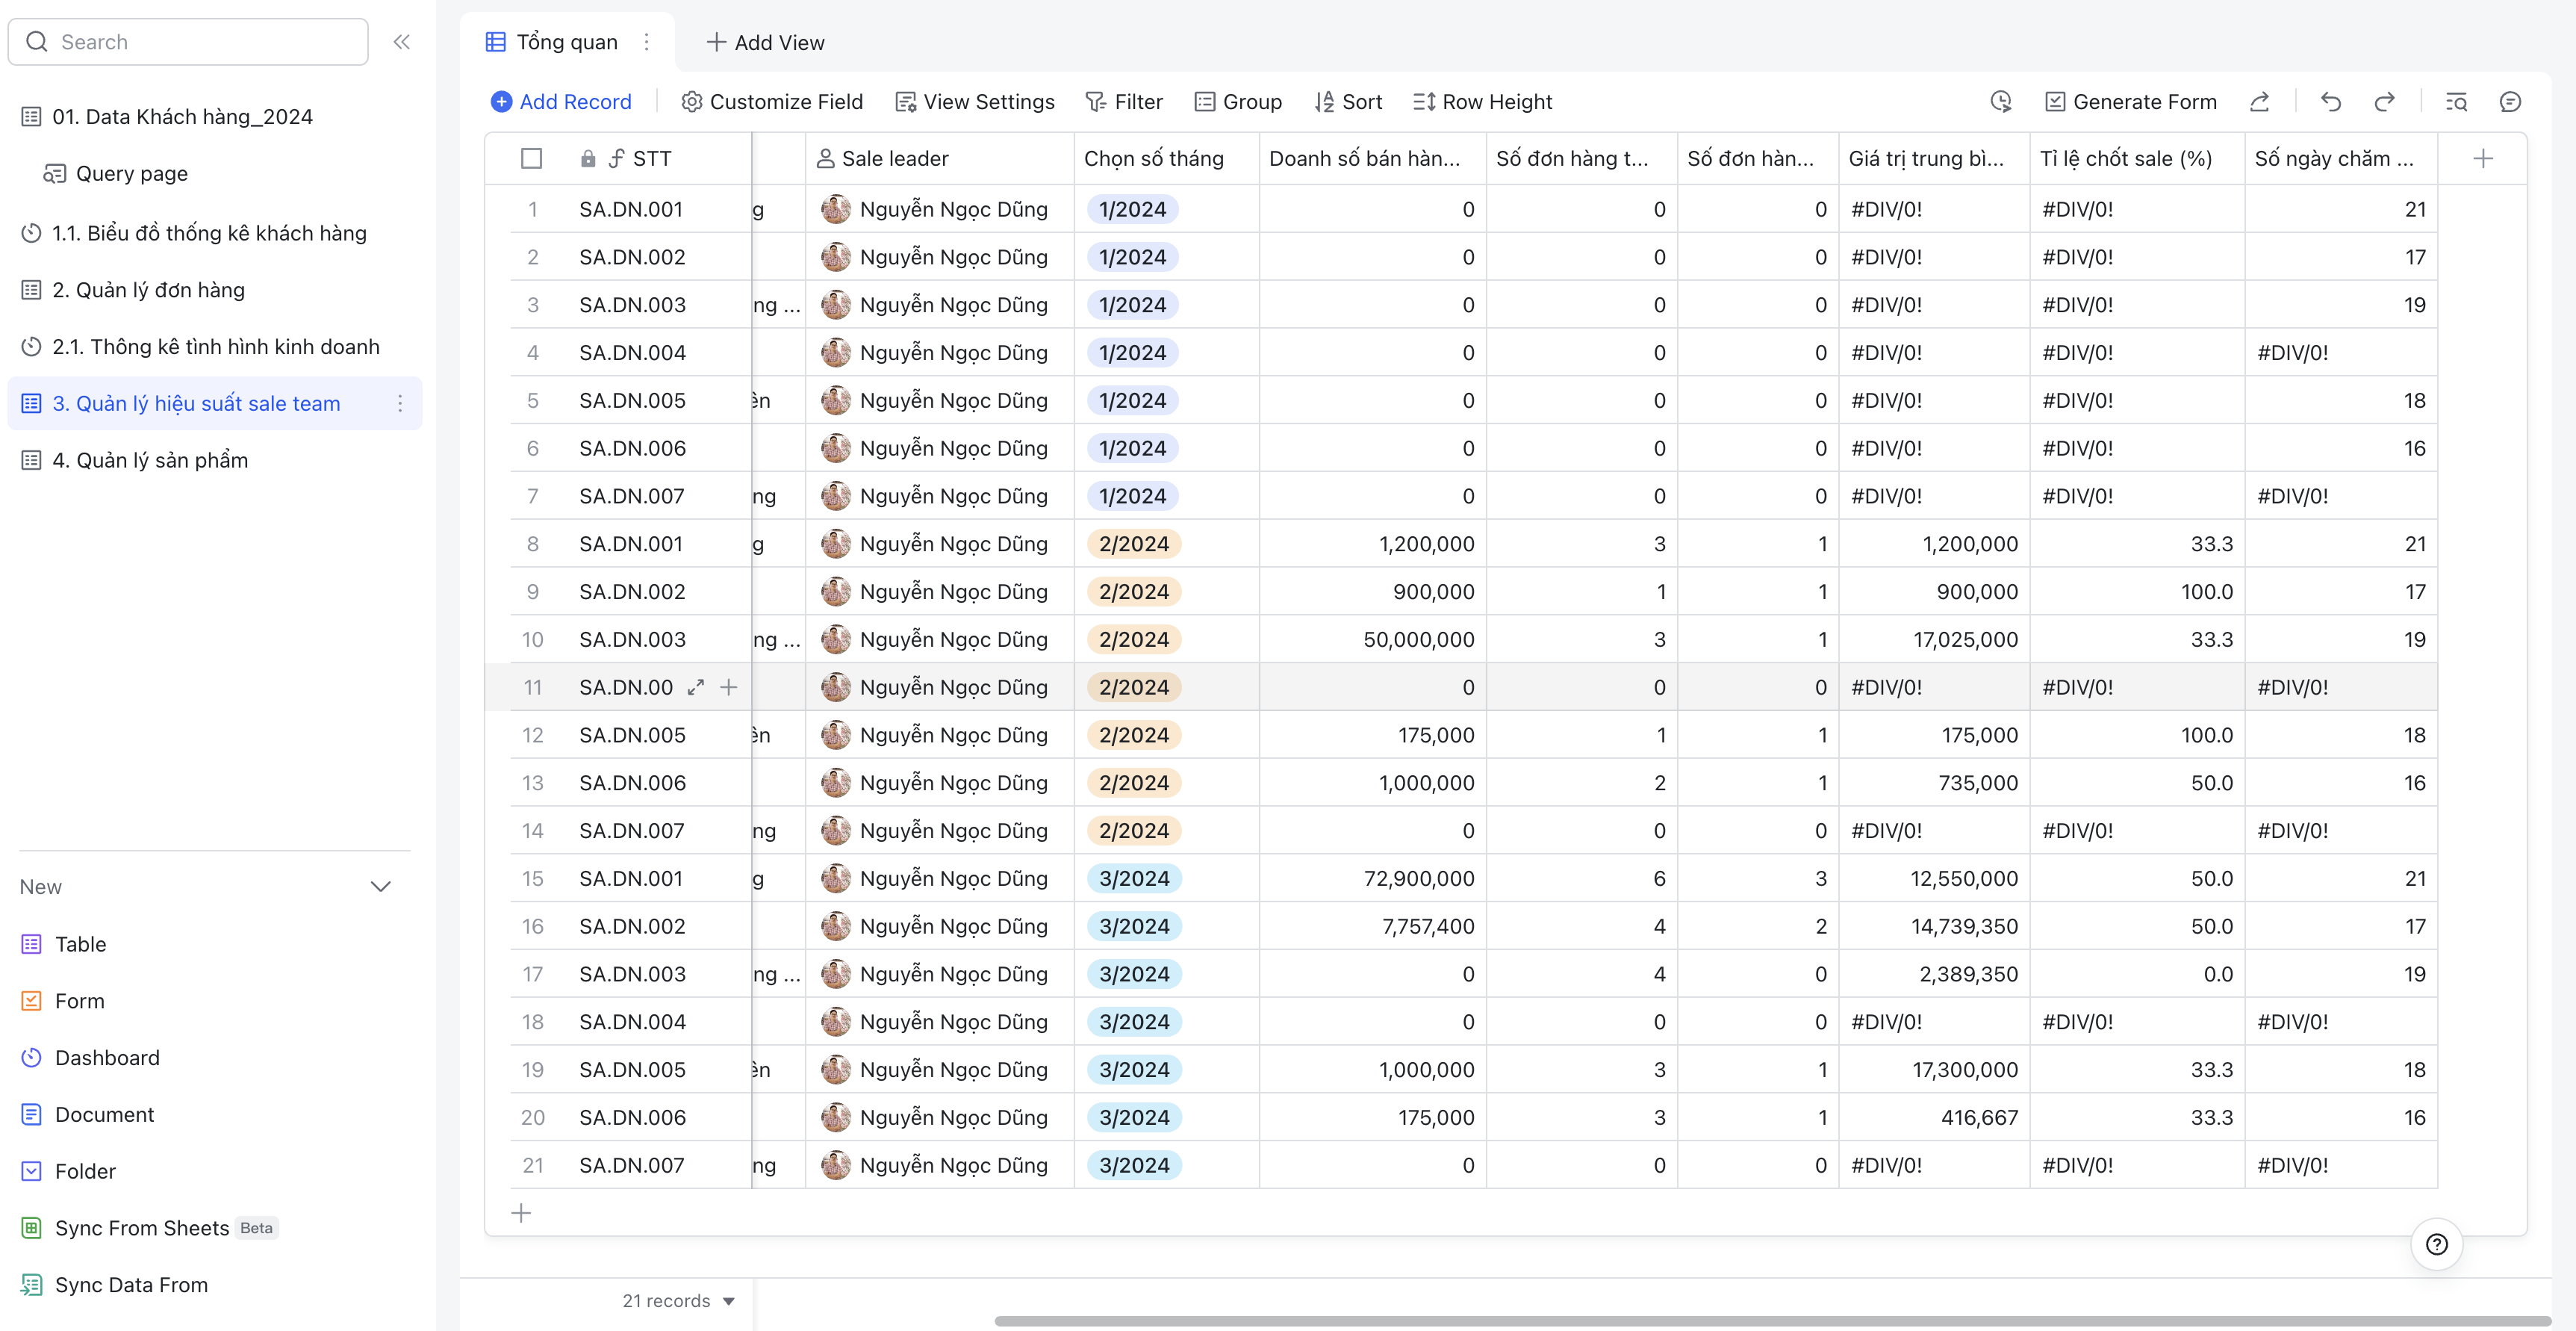Open the help question-mark button
This screenshot has height=1331, width=2576.
2437,1244
